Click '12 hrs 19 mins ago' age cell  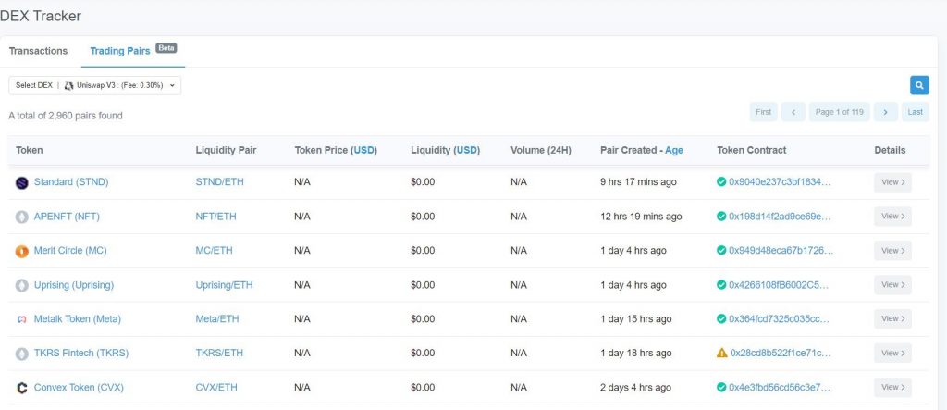click(642, 216)
